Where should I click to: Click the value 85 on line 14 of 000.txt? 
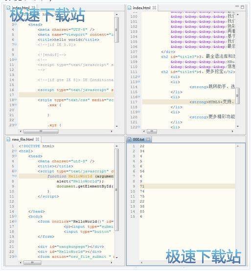click(x=142, y=211)
